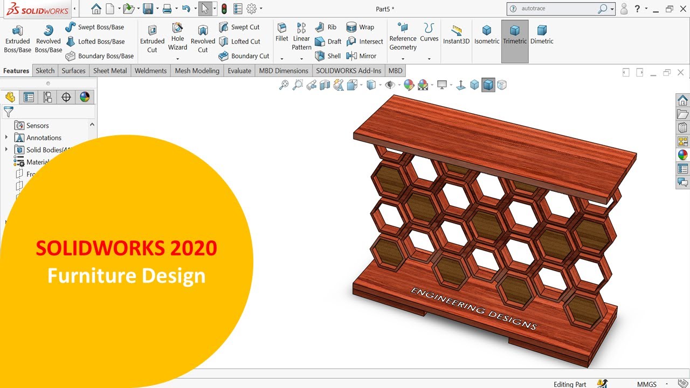Open the Hole Wizard tool

[177, 37]
